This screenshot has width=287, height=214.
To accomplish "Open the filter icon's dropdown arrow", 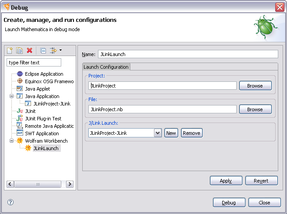I will click(x=60, y=50).
